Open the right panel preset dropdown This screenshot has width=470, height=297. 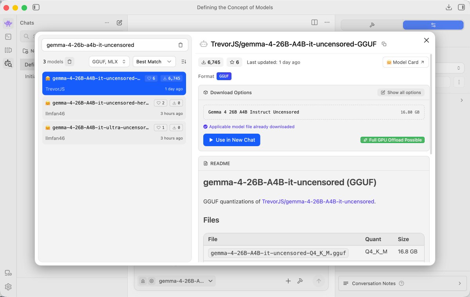(459, 68)
